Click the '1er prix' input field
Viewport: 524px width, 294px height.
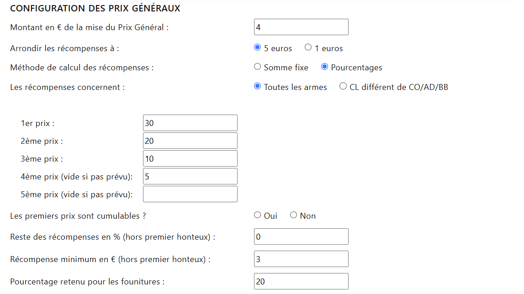coord(190,122)
